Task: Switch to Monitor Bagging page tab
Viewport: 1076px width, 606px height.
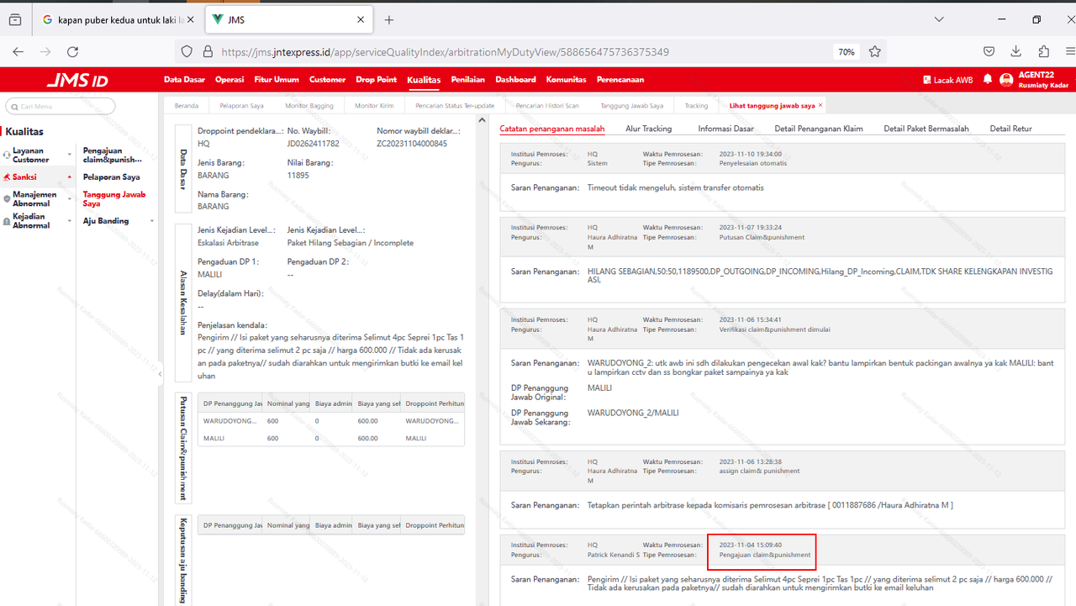Action: click(x=309, y=106)
